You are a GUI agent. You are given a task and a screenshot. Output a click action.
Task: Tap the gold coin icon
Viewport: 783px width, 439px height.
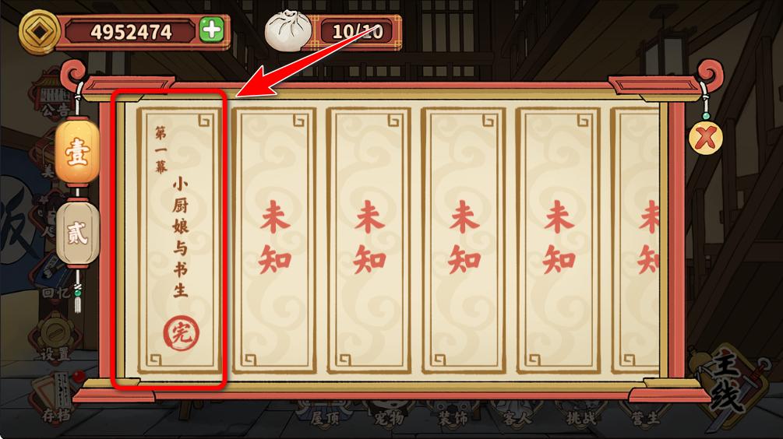point(38,31)
